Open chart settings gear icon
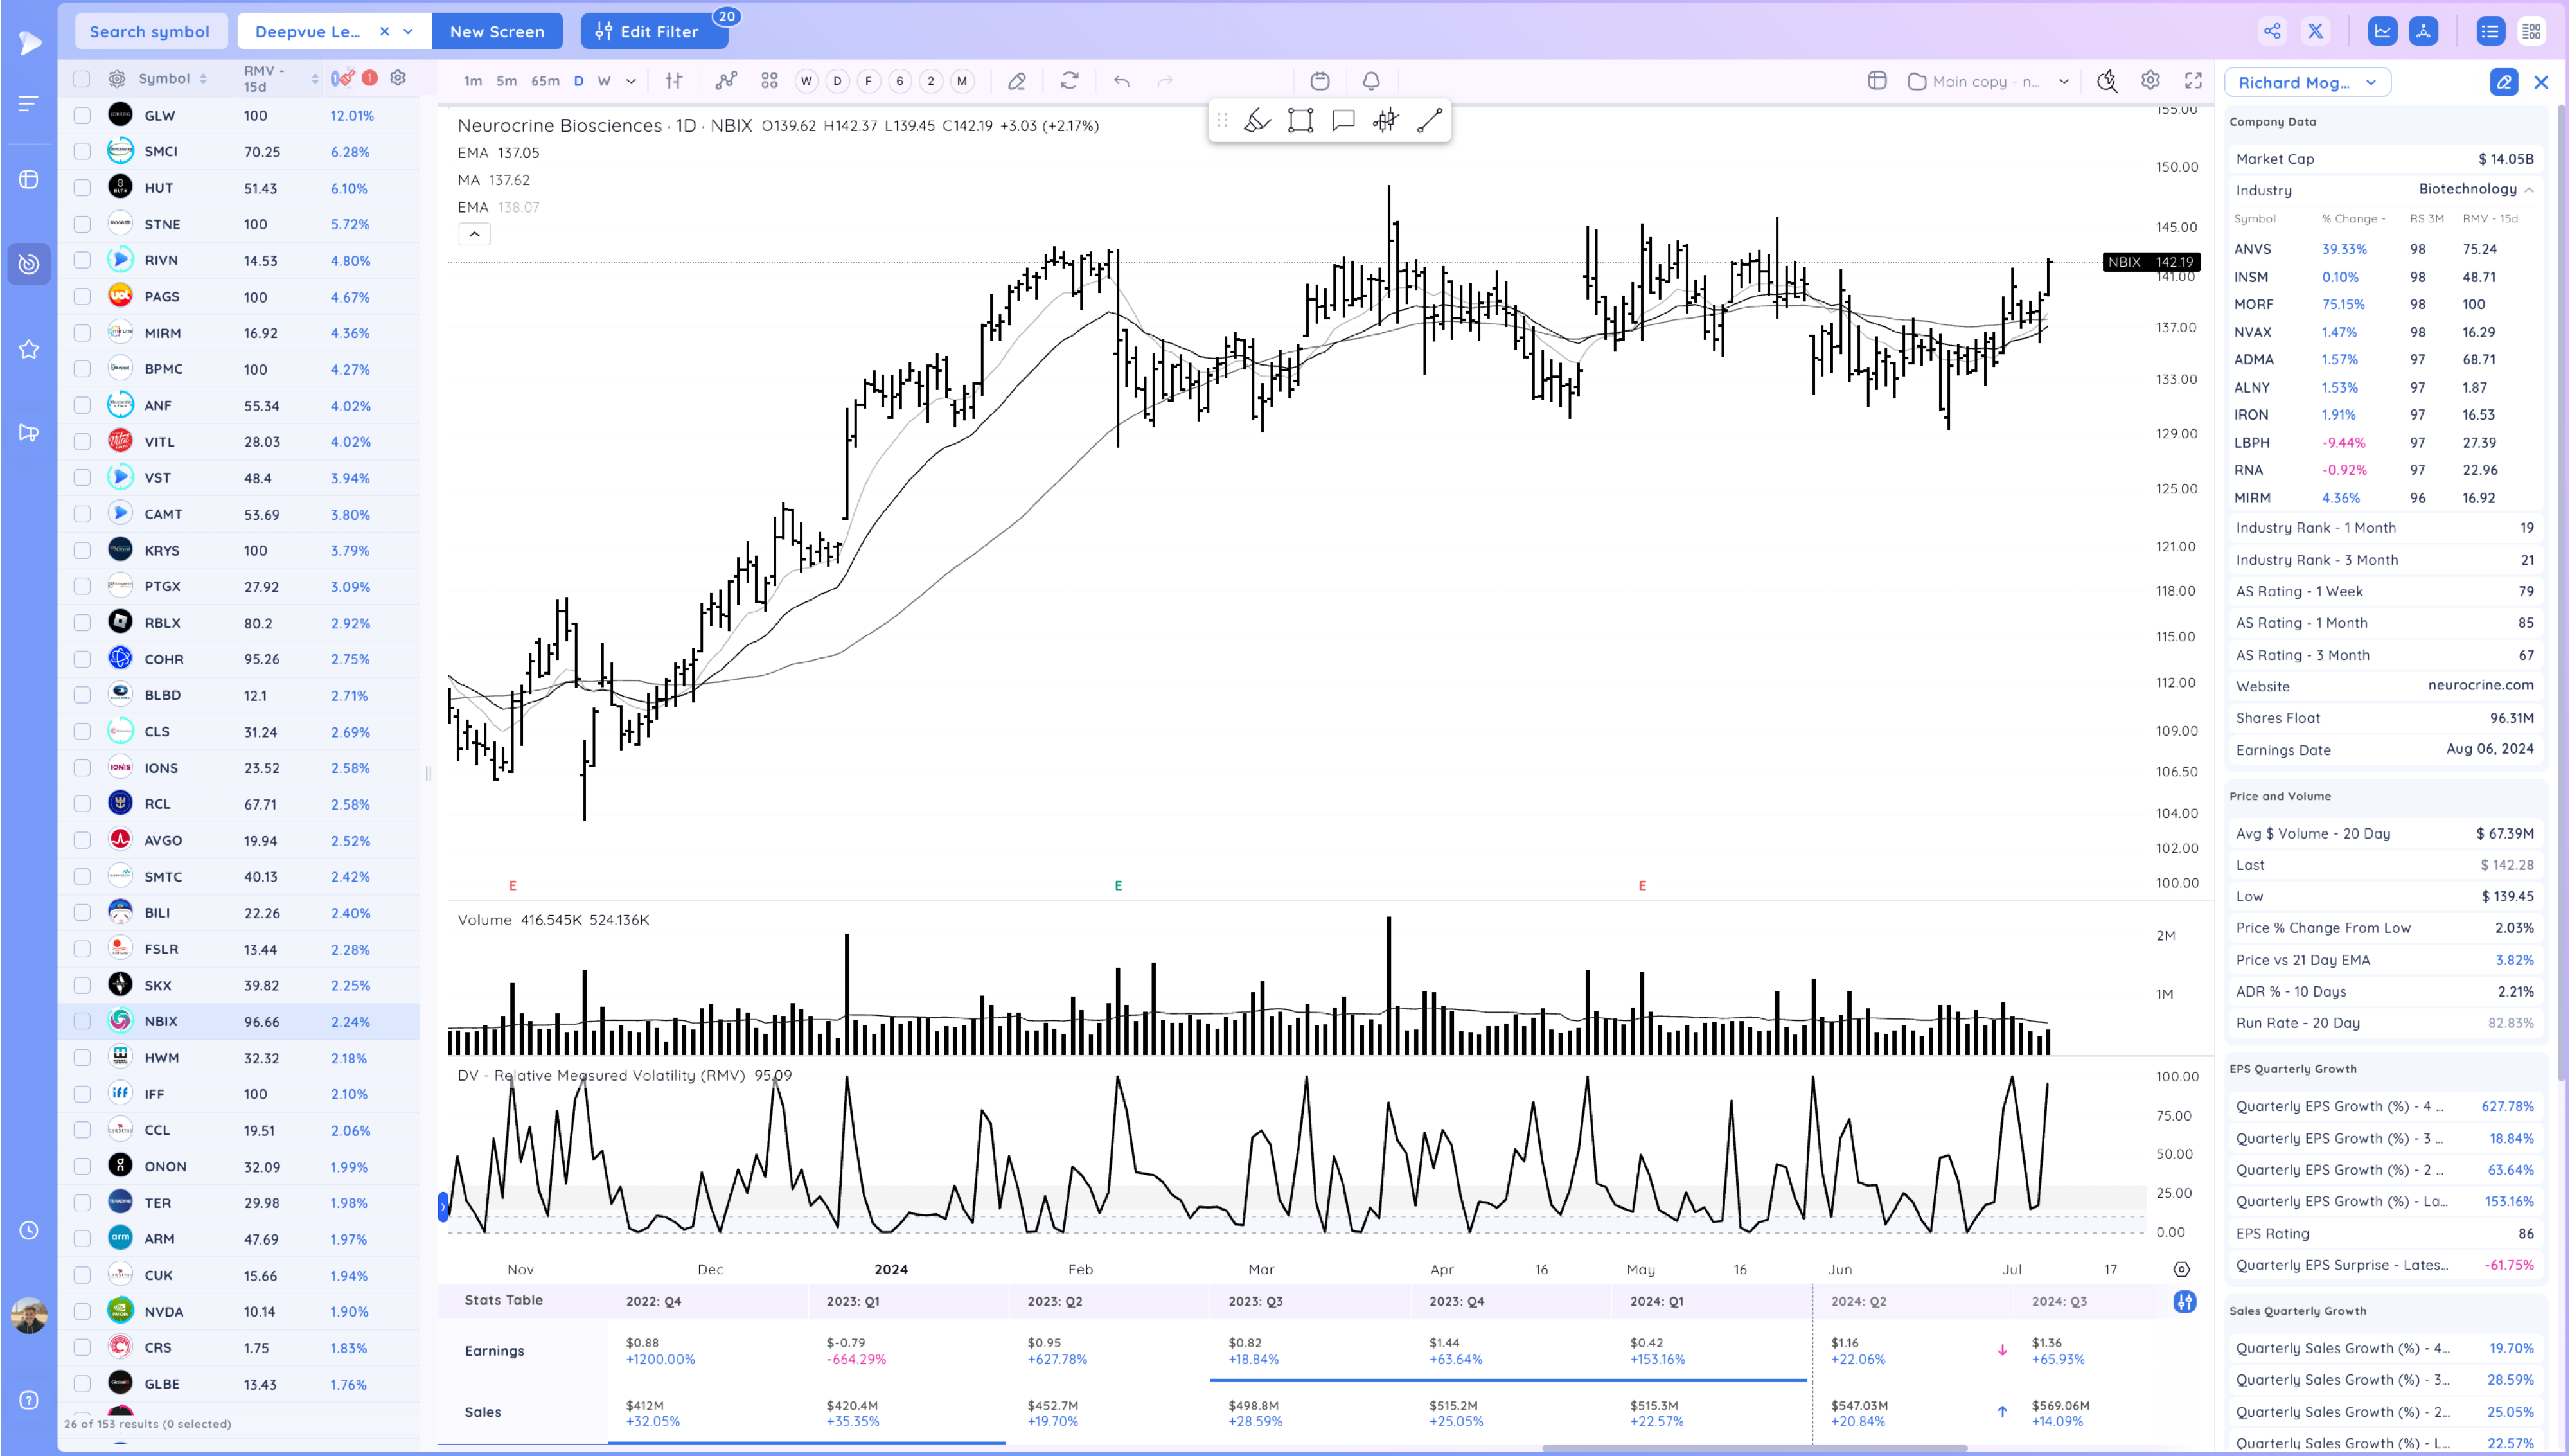This screenshot has width=2570, height=1456. (2149, 81)
